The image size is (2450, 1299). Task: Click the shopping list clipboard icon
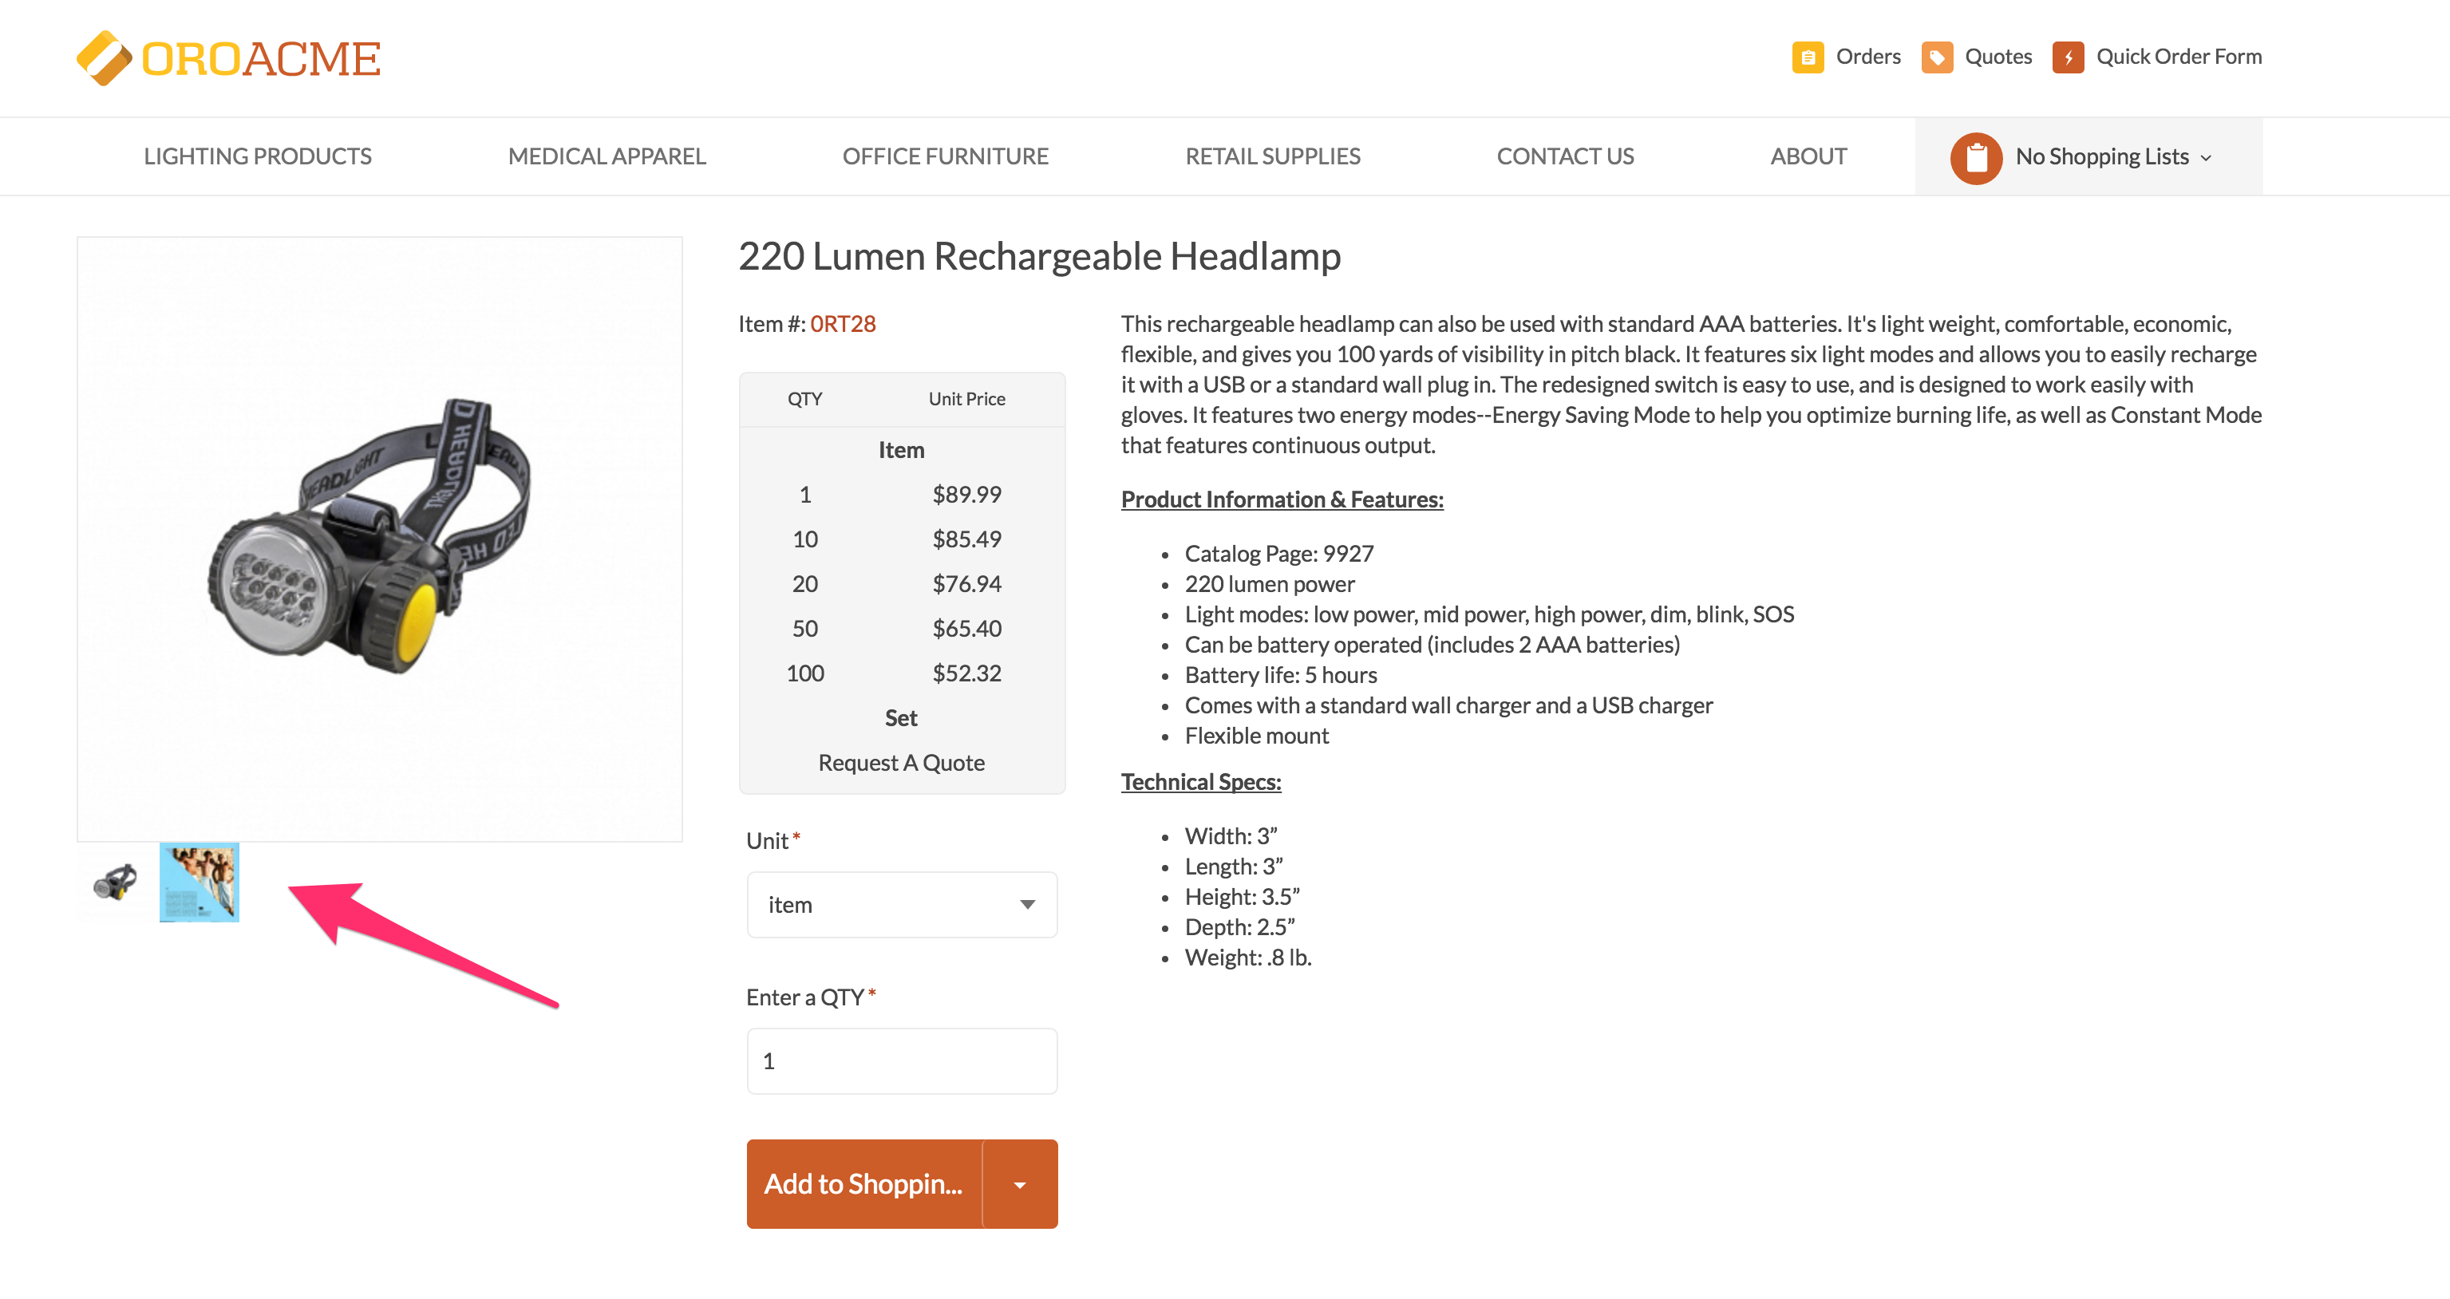1975,157
